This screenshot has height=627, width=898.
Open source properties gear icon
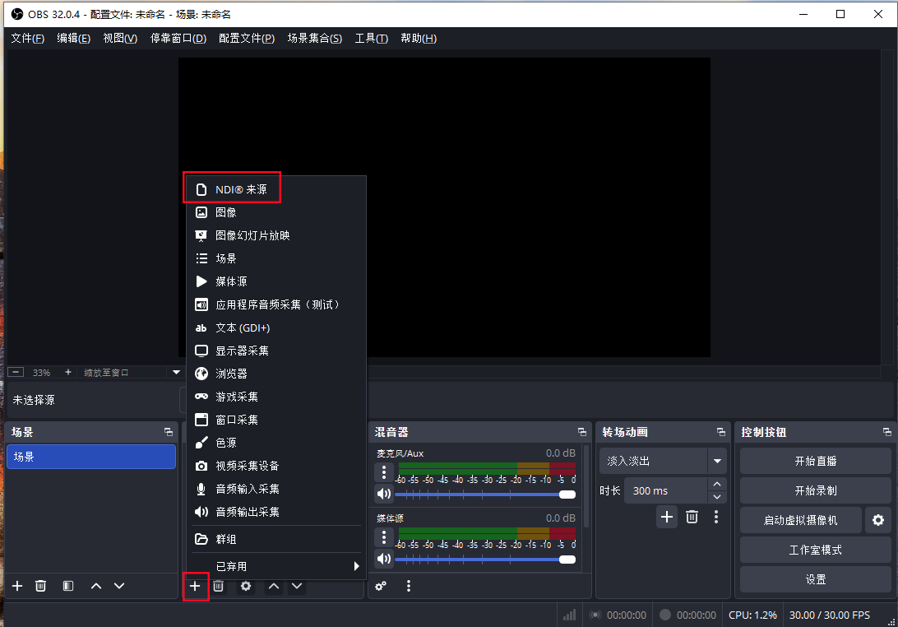(246, 586)
